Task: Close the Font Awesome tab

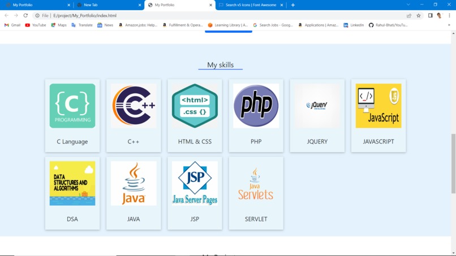Action: (x=282, y=5)
